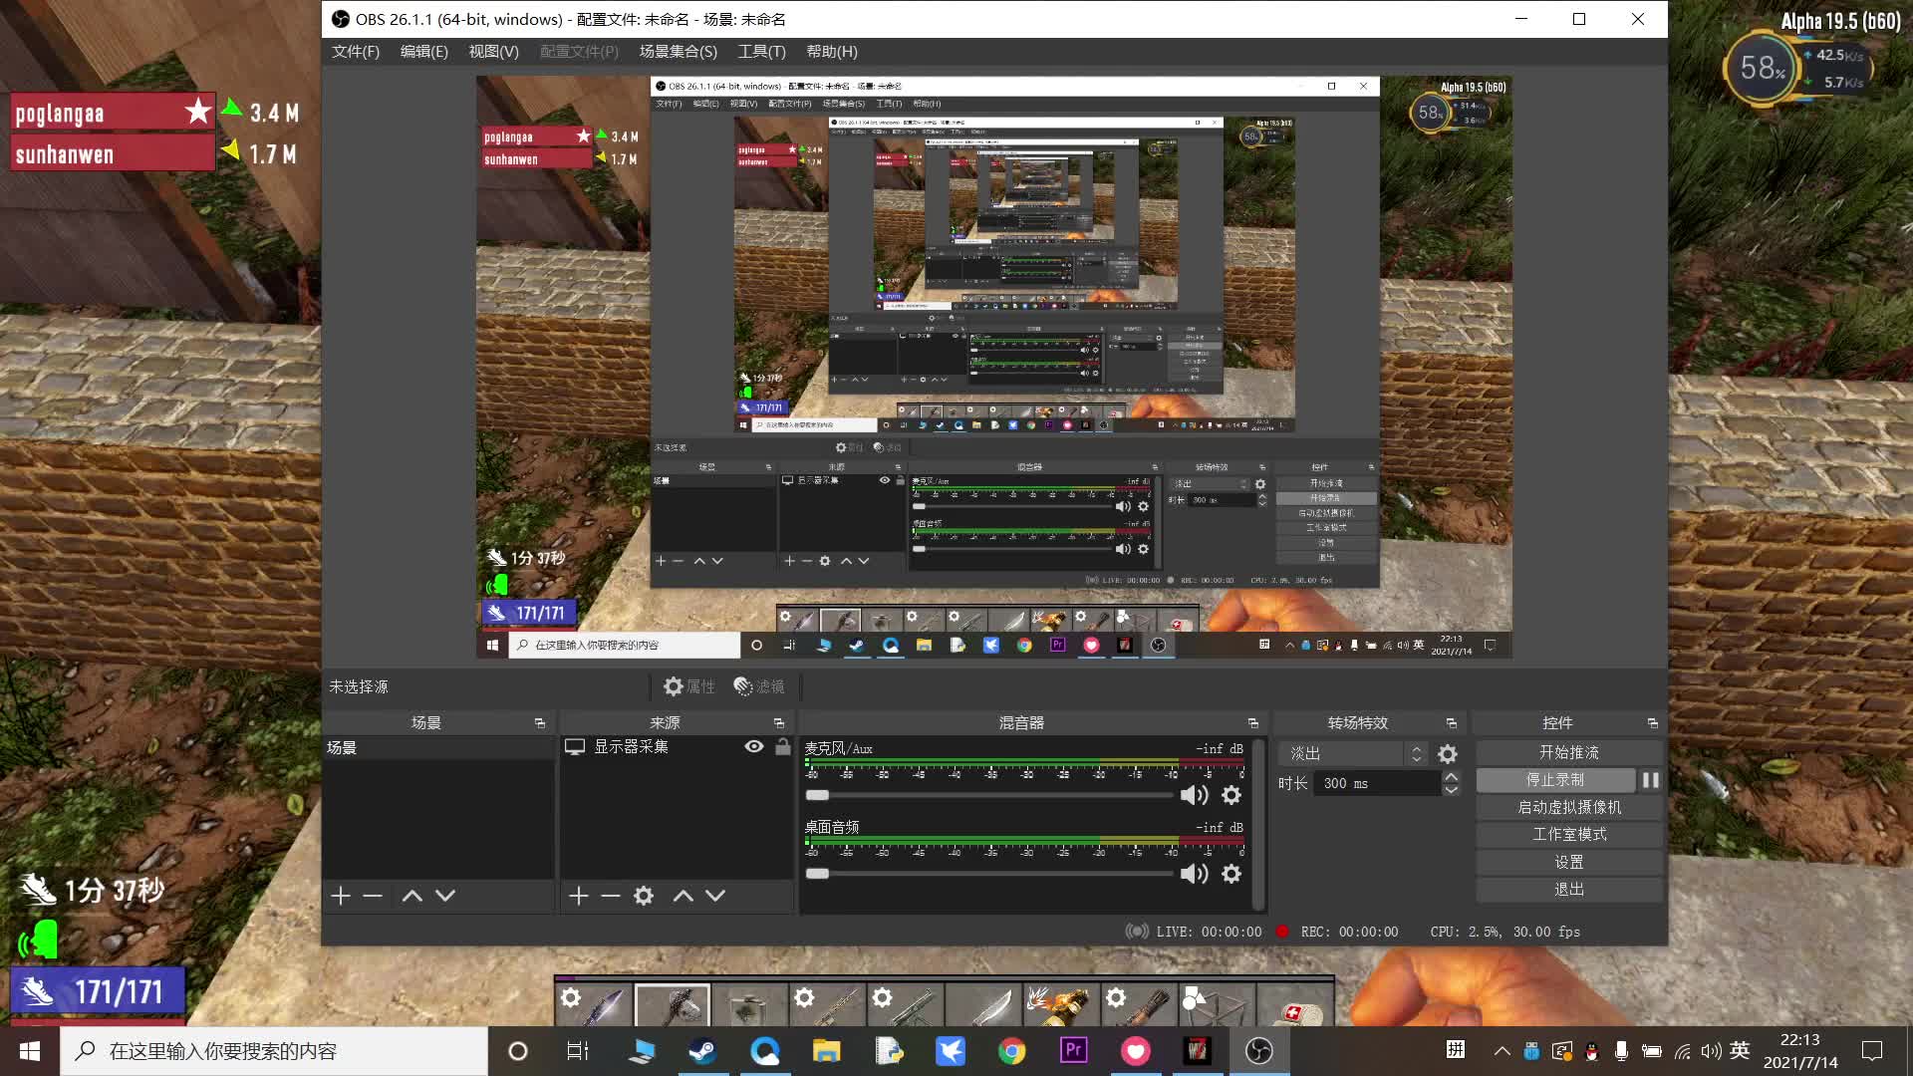The image size is (1913, 1076).
Task: Pop out the 场景 dock panel
Action: pyautogui.click(x=540, y=723)
